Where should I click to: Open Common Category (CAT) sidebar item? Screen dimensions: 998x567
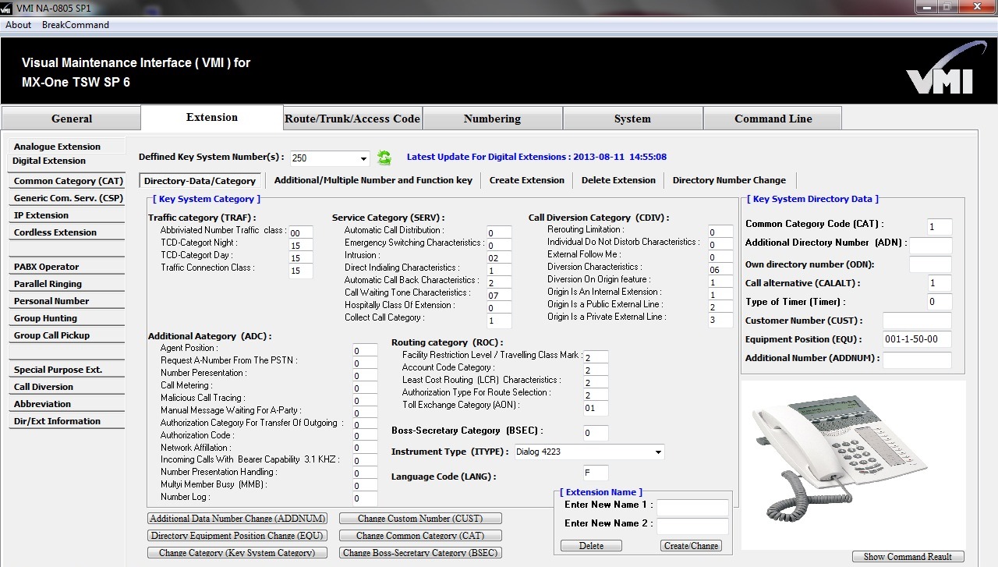67,181
